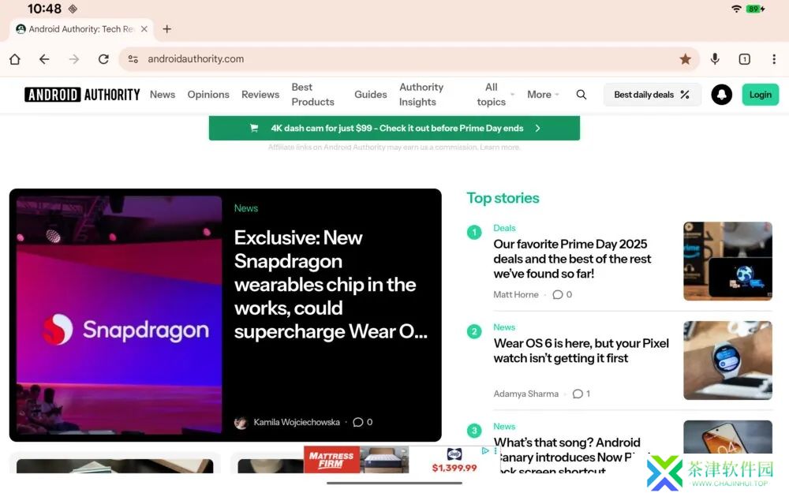Reload the page with refresh icon
Image resolution: width=789 pixels, height=493 pixels.
pos(103,59)
